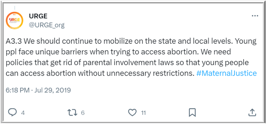Screen dimensions: 266x124
Task: Click the tweet text starting with A3.3
Action: point(131,58)
